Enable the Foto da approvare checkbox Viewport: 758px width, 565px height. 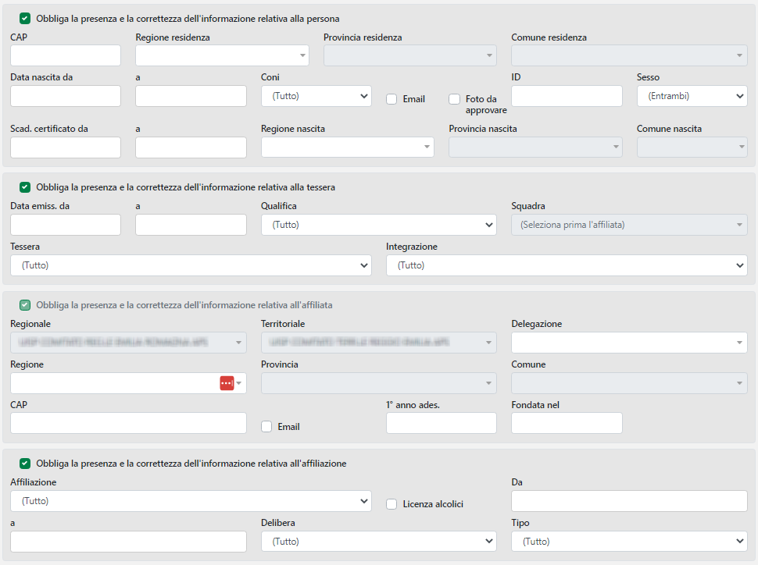tap(454, 99)
